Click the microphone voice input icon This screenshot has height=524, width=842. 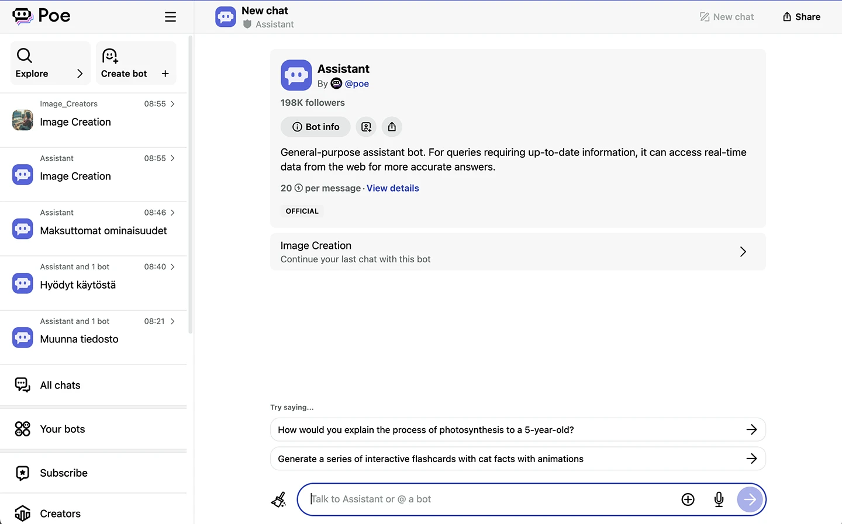coord(719,499)
